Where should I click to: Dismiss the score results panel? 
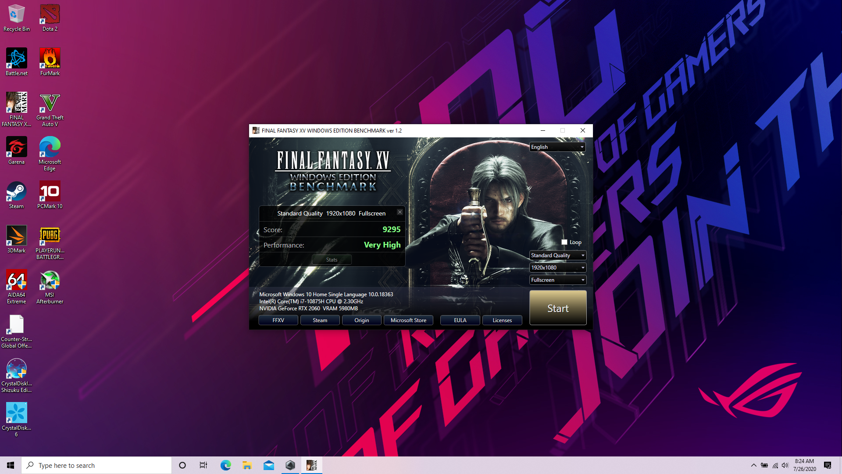click(400, 212)
